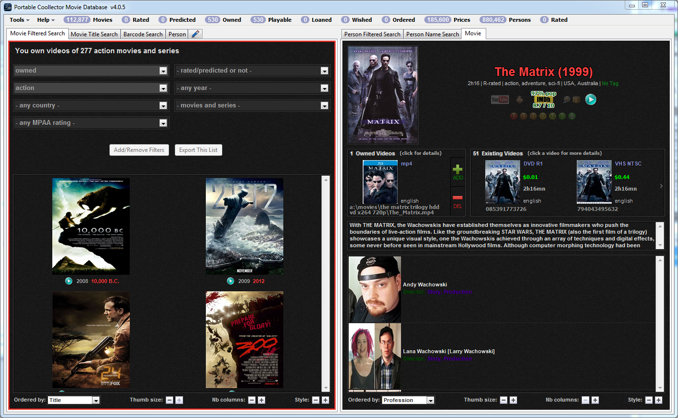Screen dimensions: 678x418
Task: Rate The Matrix with the angry red smiley
Action: coord(514,116)
